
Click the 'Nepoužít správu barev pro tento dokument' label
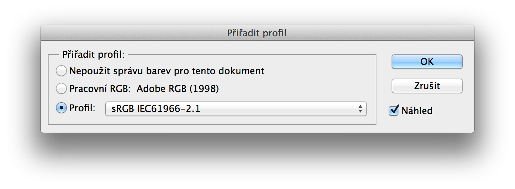coord(167,71)
